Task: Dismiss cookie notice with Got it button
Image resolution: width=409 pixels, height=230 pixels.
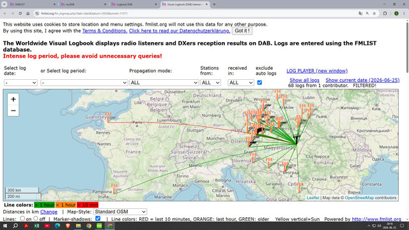Action: (242, 31)
